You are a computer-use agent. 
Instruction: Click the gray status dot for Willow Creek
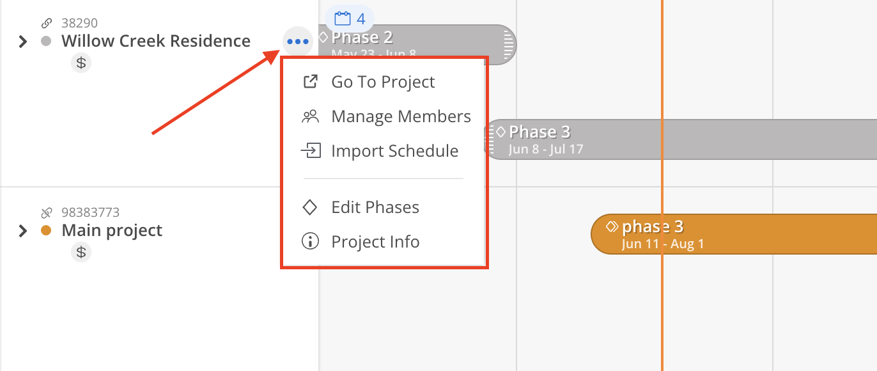(46, 41)
